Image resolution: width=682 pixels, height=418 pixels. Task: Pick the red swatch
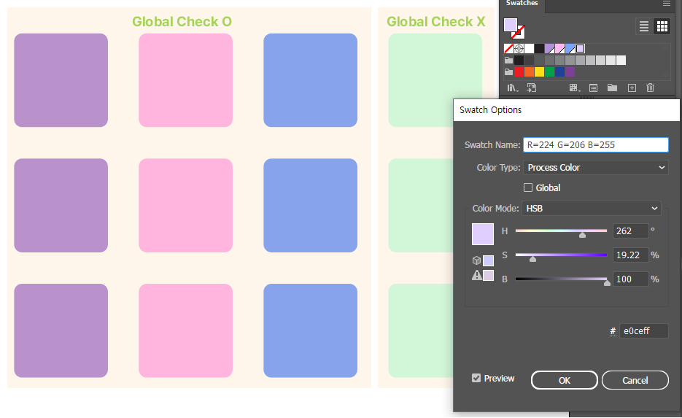coord(519,71)
